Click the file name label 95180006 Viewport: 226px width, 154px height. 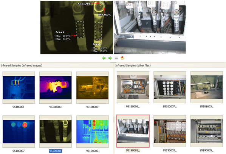(x=92, y=107)
